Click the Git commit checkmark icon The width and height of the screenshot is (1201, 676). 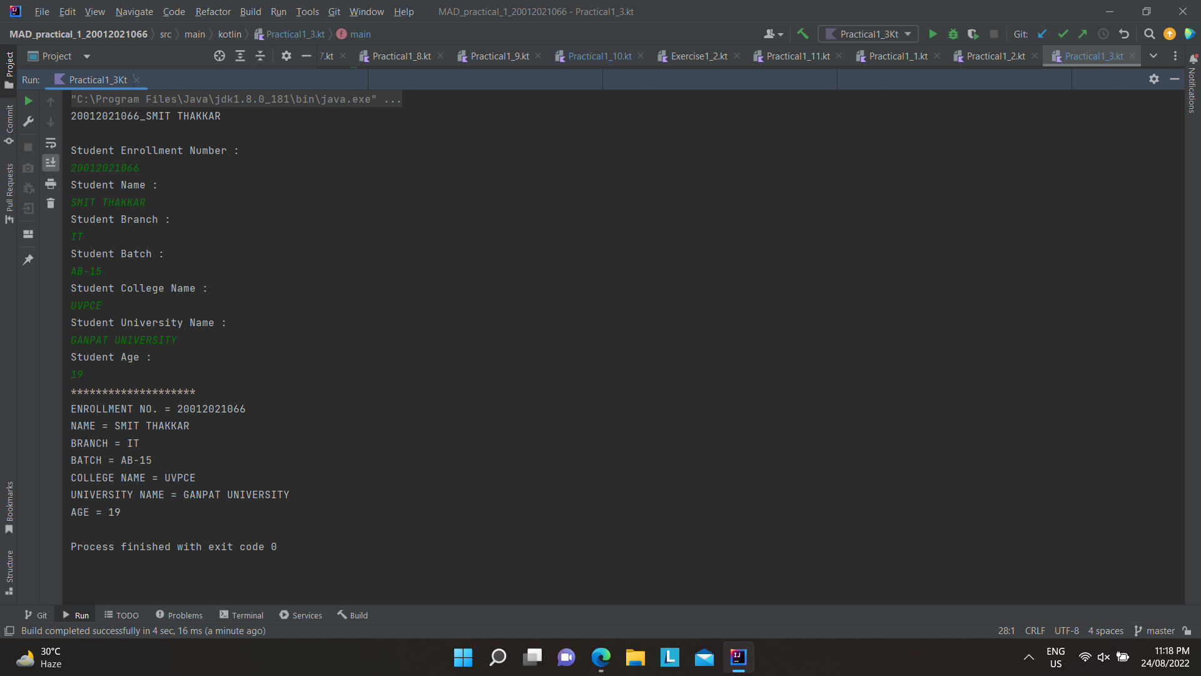click(1063, 34)
